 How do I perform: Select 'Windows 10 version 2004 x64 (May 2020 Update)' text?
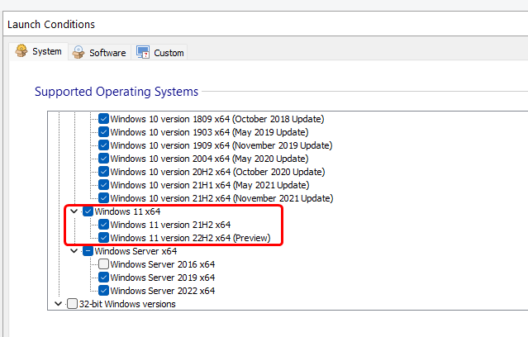click(209, 159)
